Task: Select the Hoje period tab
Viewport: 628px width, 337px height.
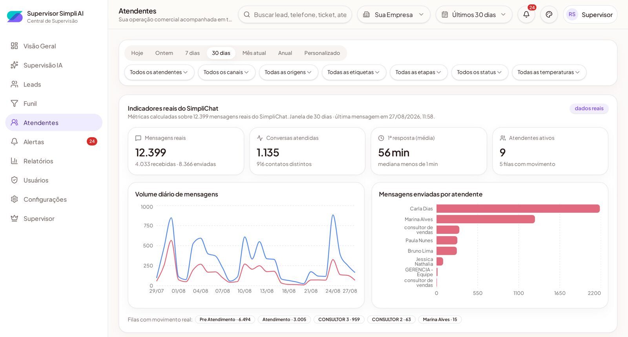Action: point(137,53)
